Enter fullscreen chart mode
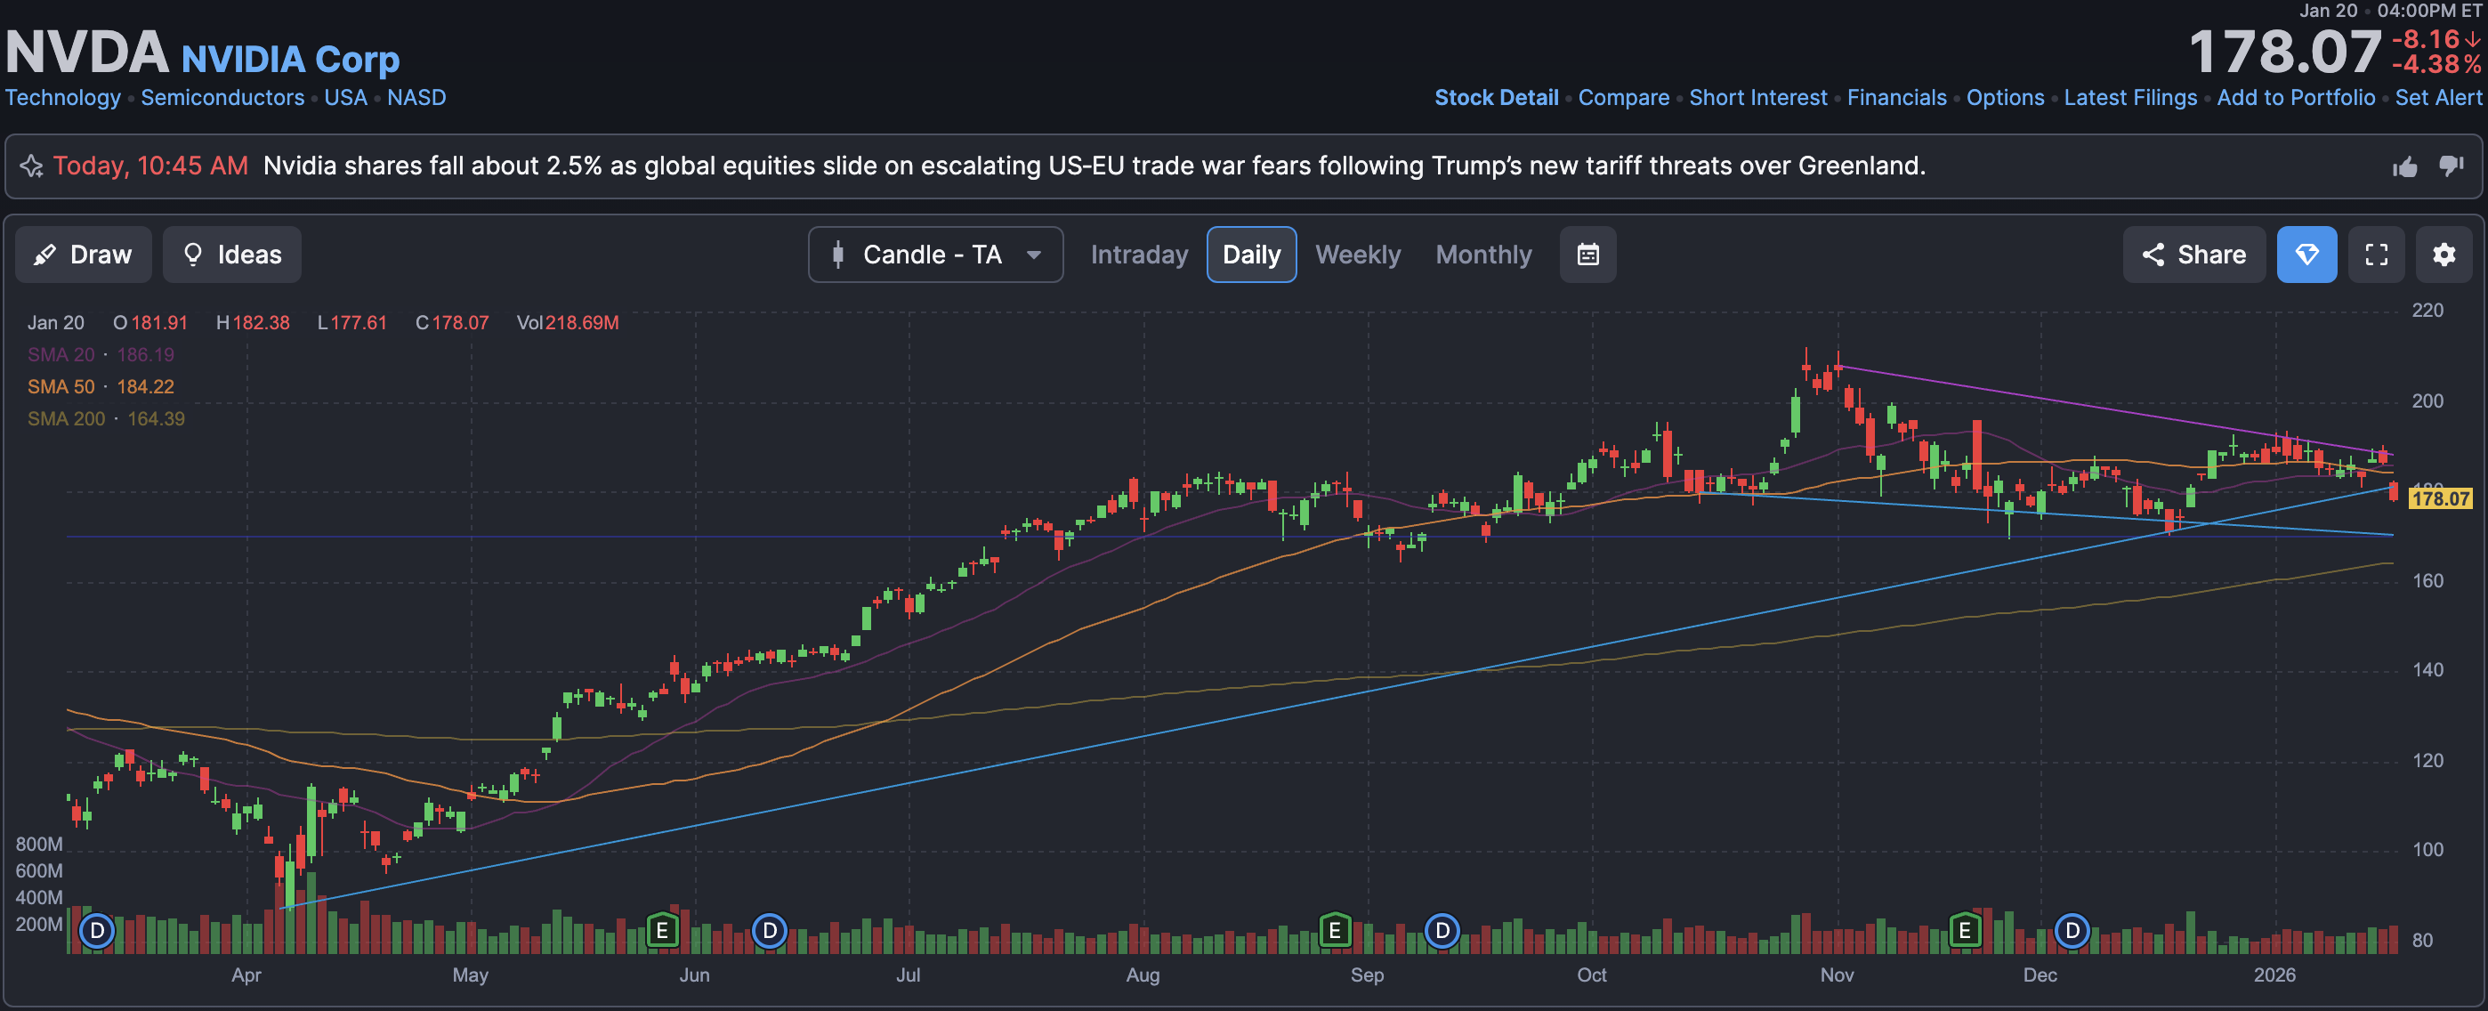The image size is (2488, 1011). (x=2376, y=255)
